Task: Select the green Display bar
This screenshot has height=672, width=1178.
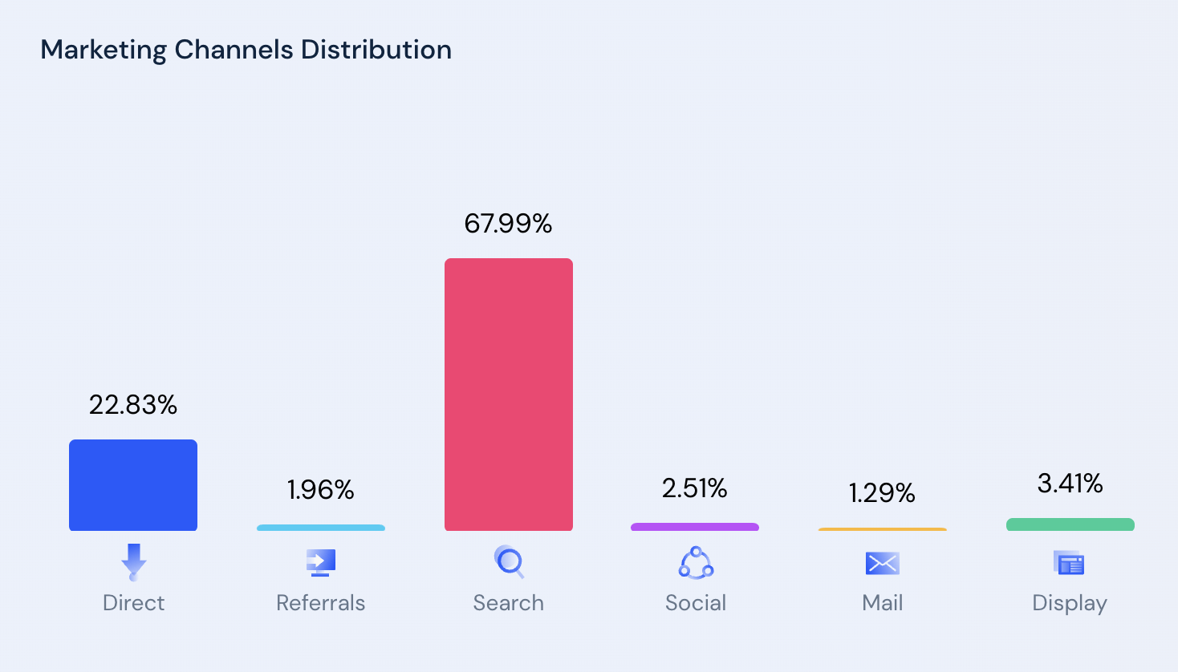Action: coord(1070,524)
